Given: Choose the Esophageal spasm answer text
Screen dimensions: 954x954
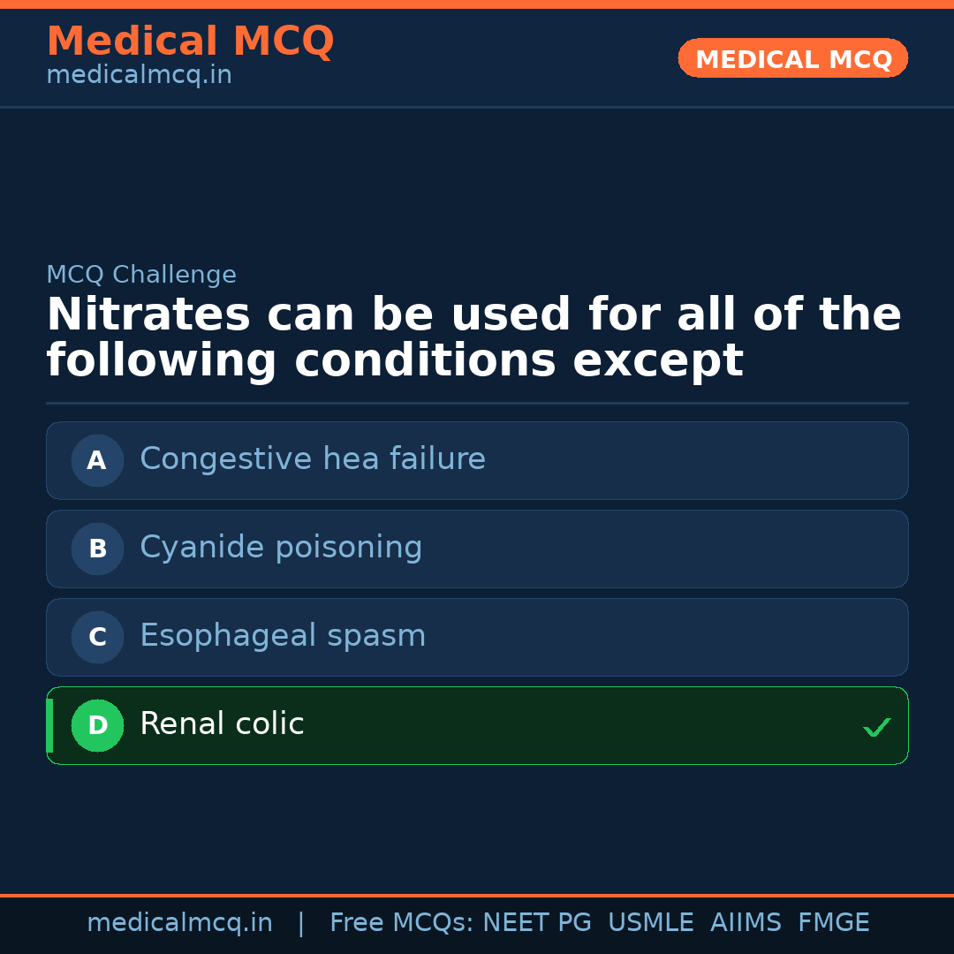Looking at the screenshot, I should click(x=283, y=636).
